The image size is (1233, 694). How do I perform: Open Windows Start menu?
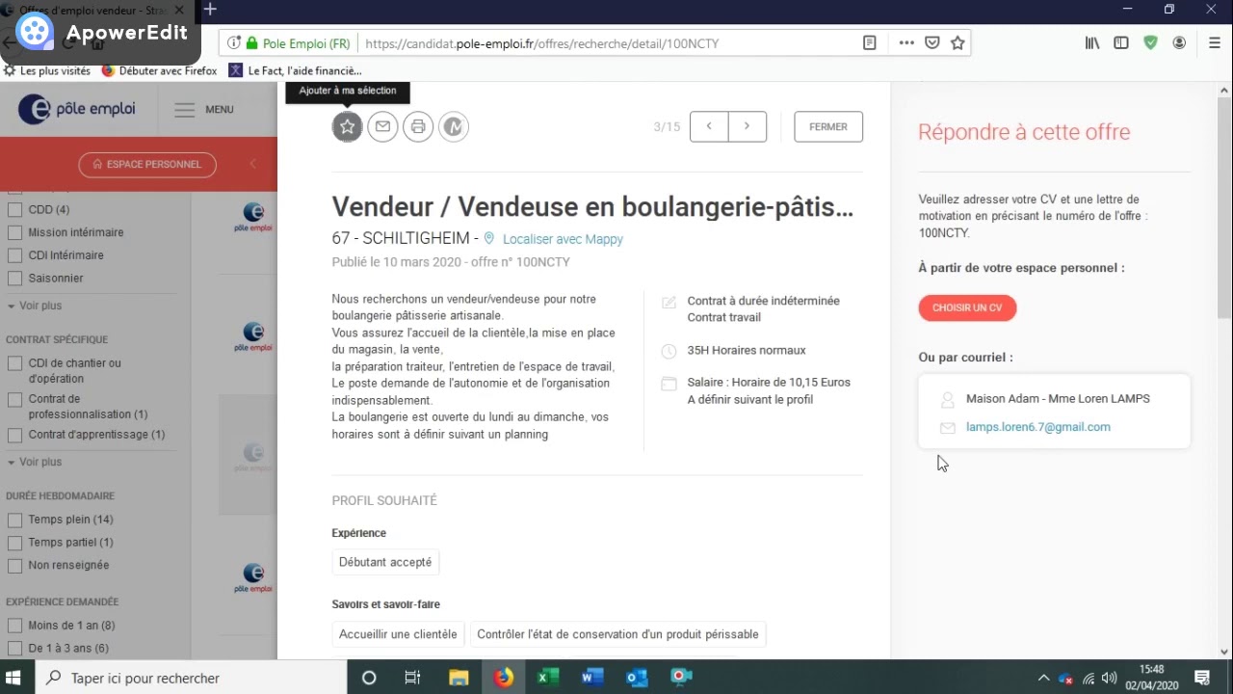(x=14, y=678)
